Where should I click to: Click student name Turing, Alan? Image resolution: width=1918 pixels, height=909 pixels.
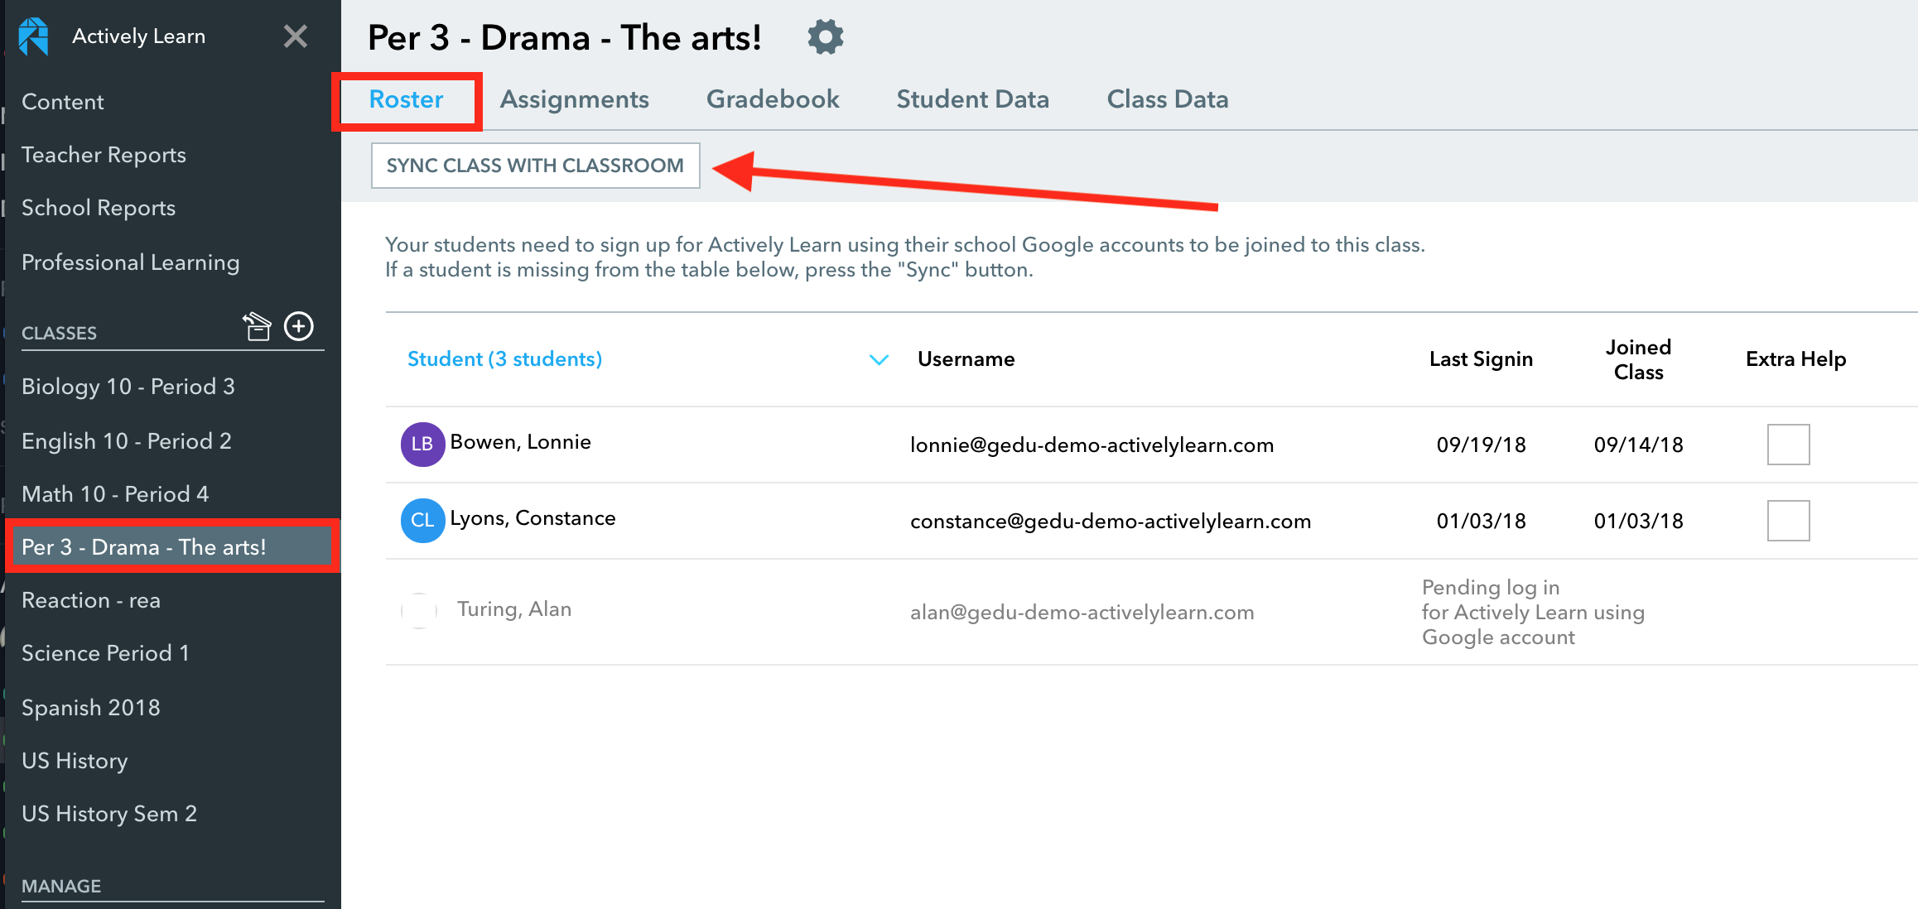(514, 609)
